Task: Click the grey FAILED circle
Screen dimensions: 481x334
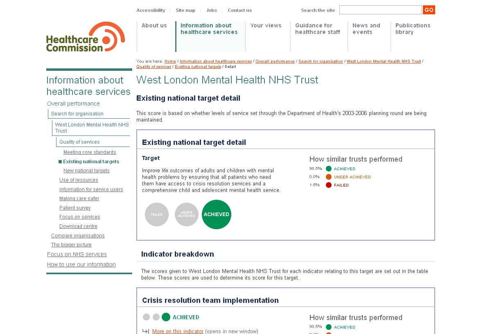Action: pos(157,214)
